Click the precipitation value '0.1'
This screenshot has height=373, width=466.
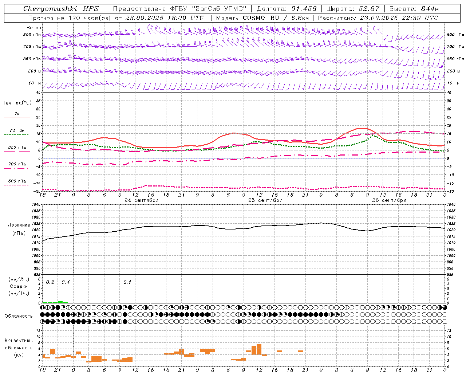pos(127,282)
